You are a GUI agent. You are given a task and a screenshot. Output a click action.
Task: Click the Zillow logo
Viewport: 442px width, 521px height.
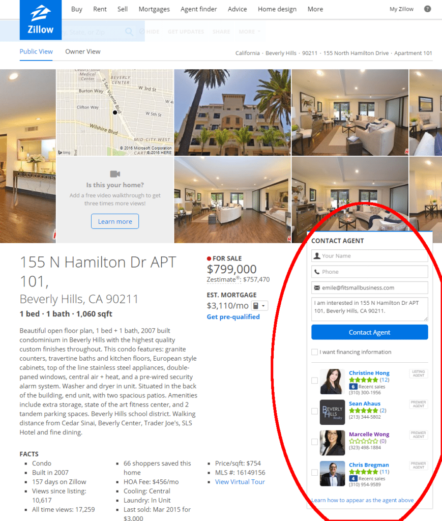coord(41,20)
